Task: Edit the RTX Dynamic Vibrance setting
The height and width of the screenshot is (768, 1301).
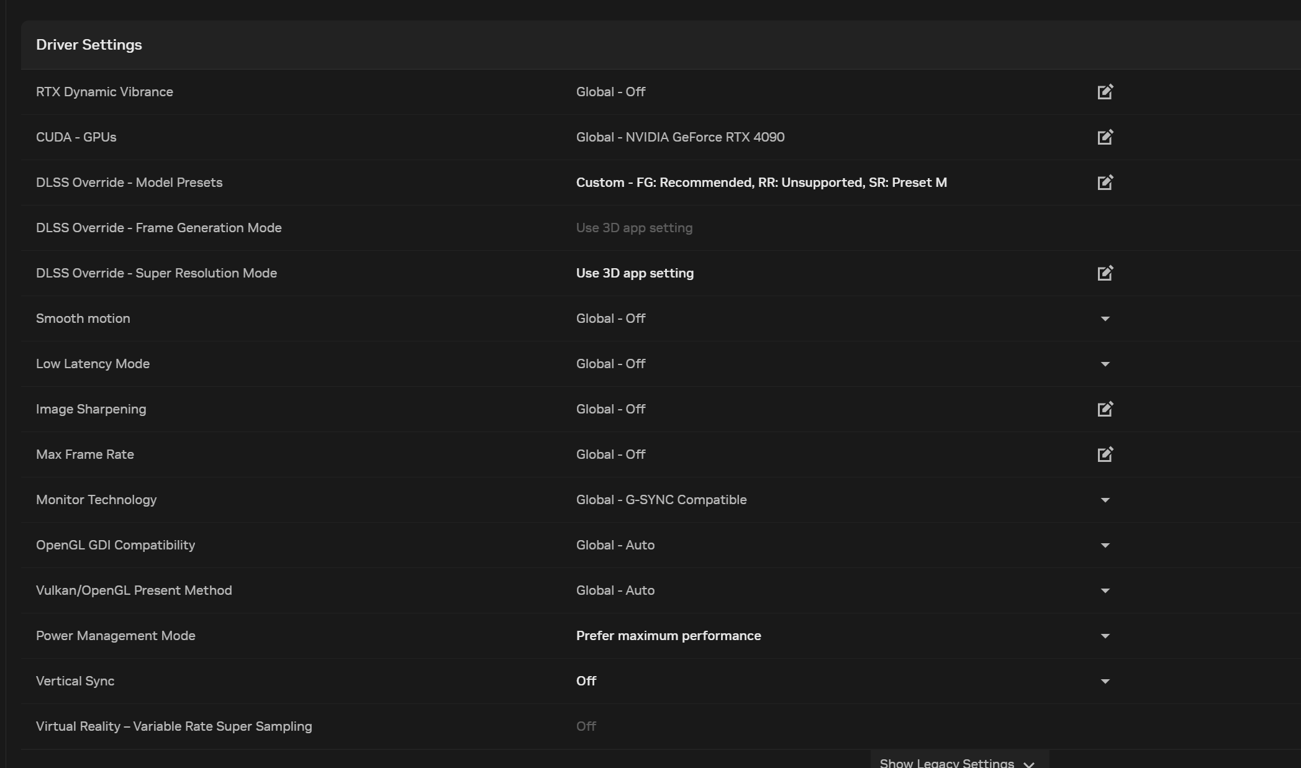Action: click(1105, 92)
